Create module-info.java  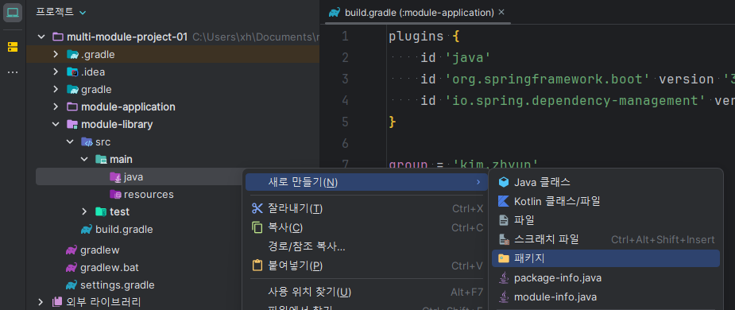point(605,296)
